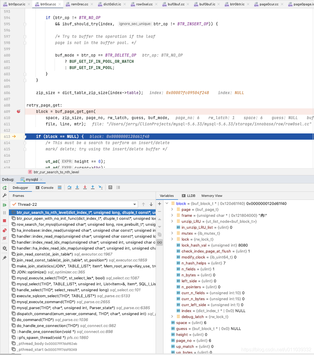Select ::pfs_spawn_thread frame

83,337
